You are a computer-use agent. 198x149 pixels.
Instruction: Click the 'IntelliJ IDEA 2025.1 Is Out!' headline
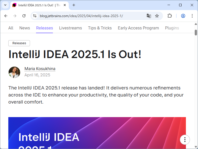pos(75,55)
